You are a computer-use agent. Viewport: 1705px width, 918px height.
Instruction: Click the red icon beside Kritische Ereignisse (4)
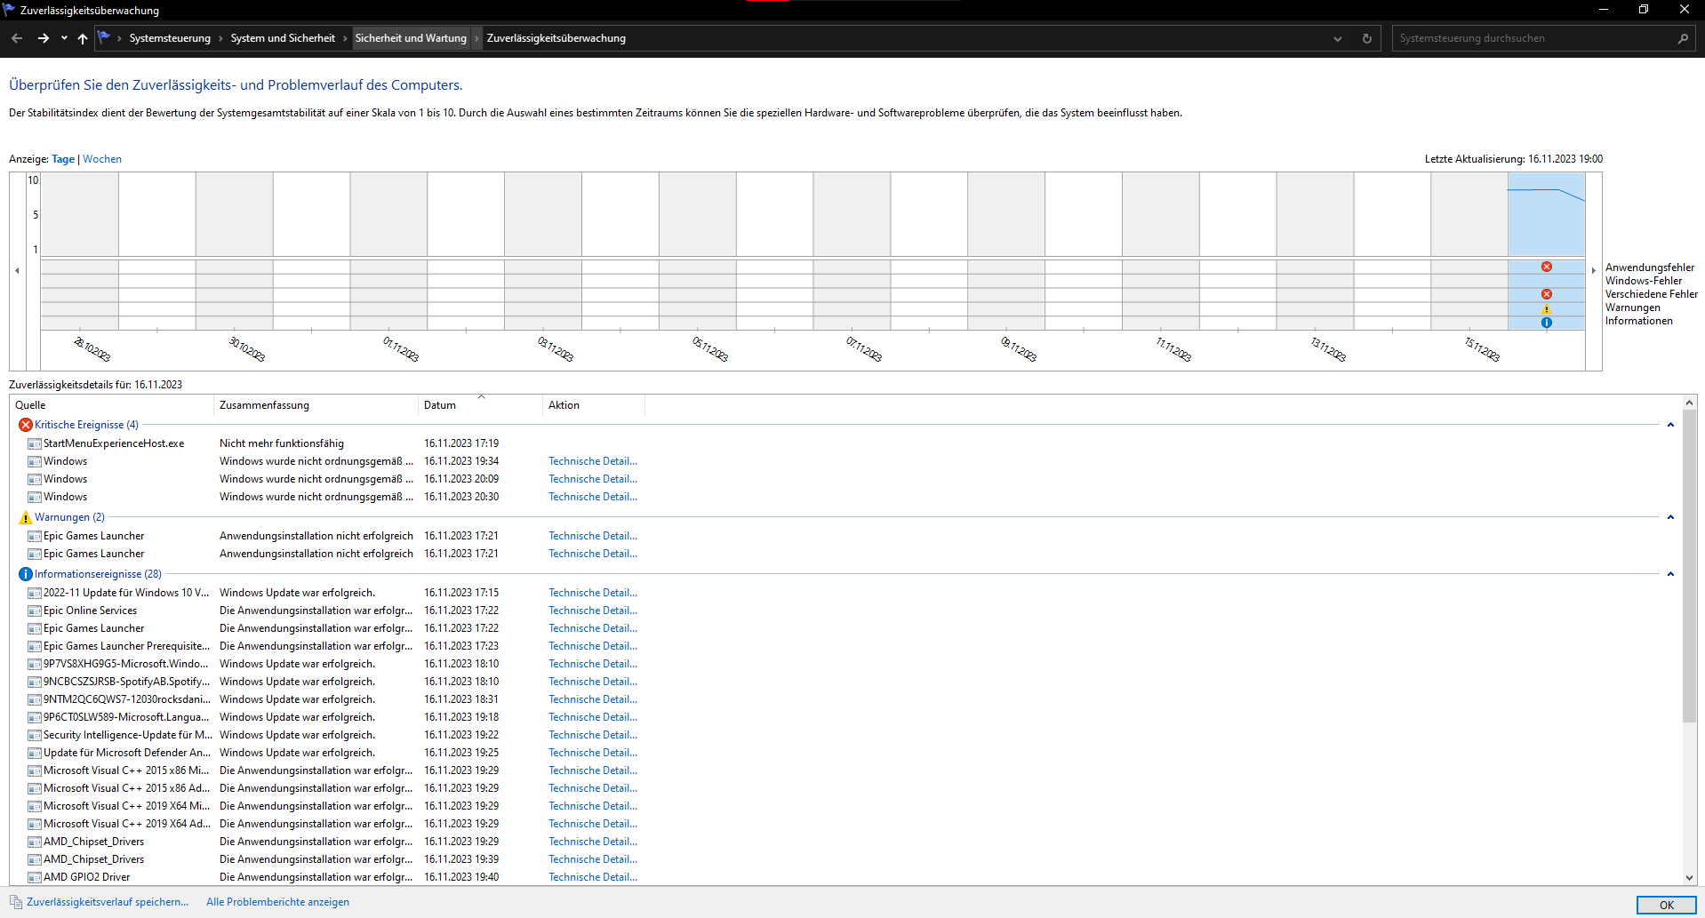click(x=25, y=424)
